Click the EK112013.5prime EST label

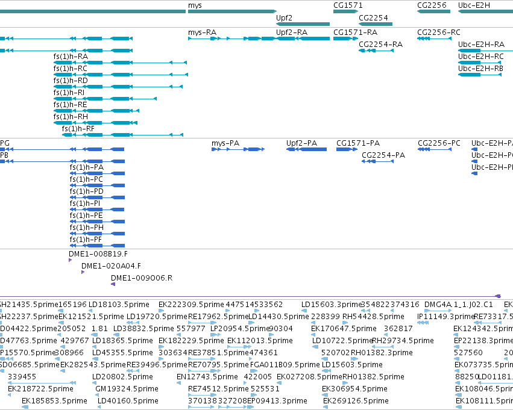point(260,341)
